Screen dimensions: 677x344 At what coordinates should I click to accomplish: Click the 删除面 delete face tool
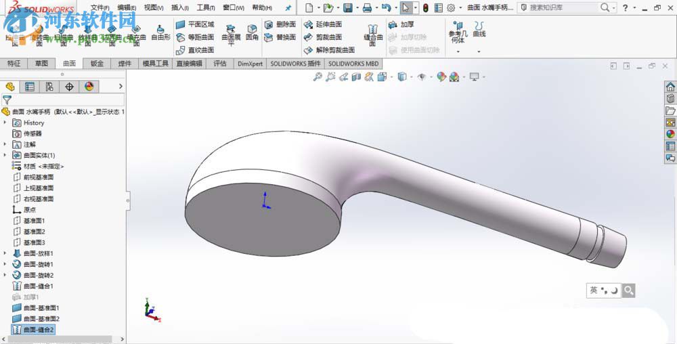click(280, 24)
